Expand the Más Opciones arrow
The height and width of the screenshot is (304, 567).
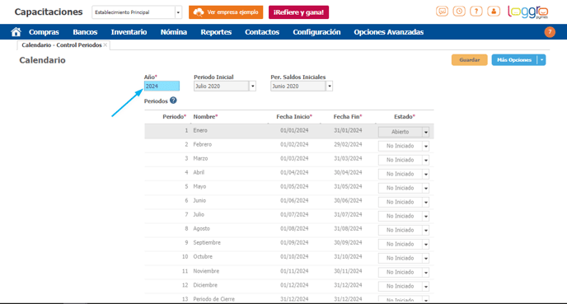[x=541, y=60]
